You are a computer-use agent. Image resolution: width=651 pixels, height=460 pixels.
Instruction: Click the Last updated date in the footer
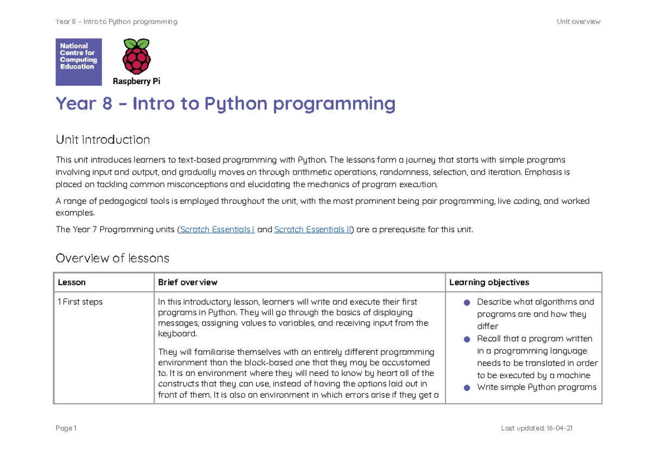pos(538,428)
